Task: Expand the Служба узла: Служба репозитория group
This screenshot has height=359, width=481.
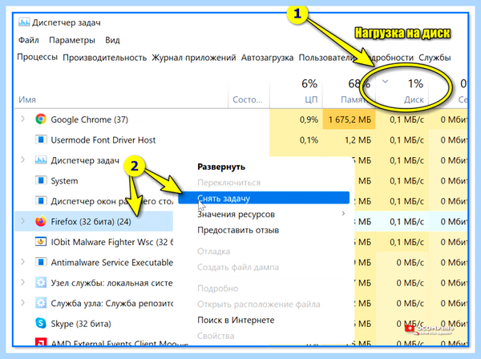Action: (x=22, y=303)
